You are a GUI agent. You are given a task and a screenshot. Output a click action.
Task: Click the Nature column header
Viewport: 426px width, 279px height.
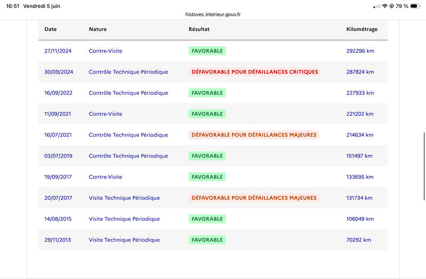pos(97,29)
